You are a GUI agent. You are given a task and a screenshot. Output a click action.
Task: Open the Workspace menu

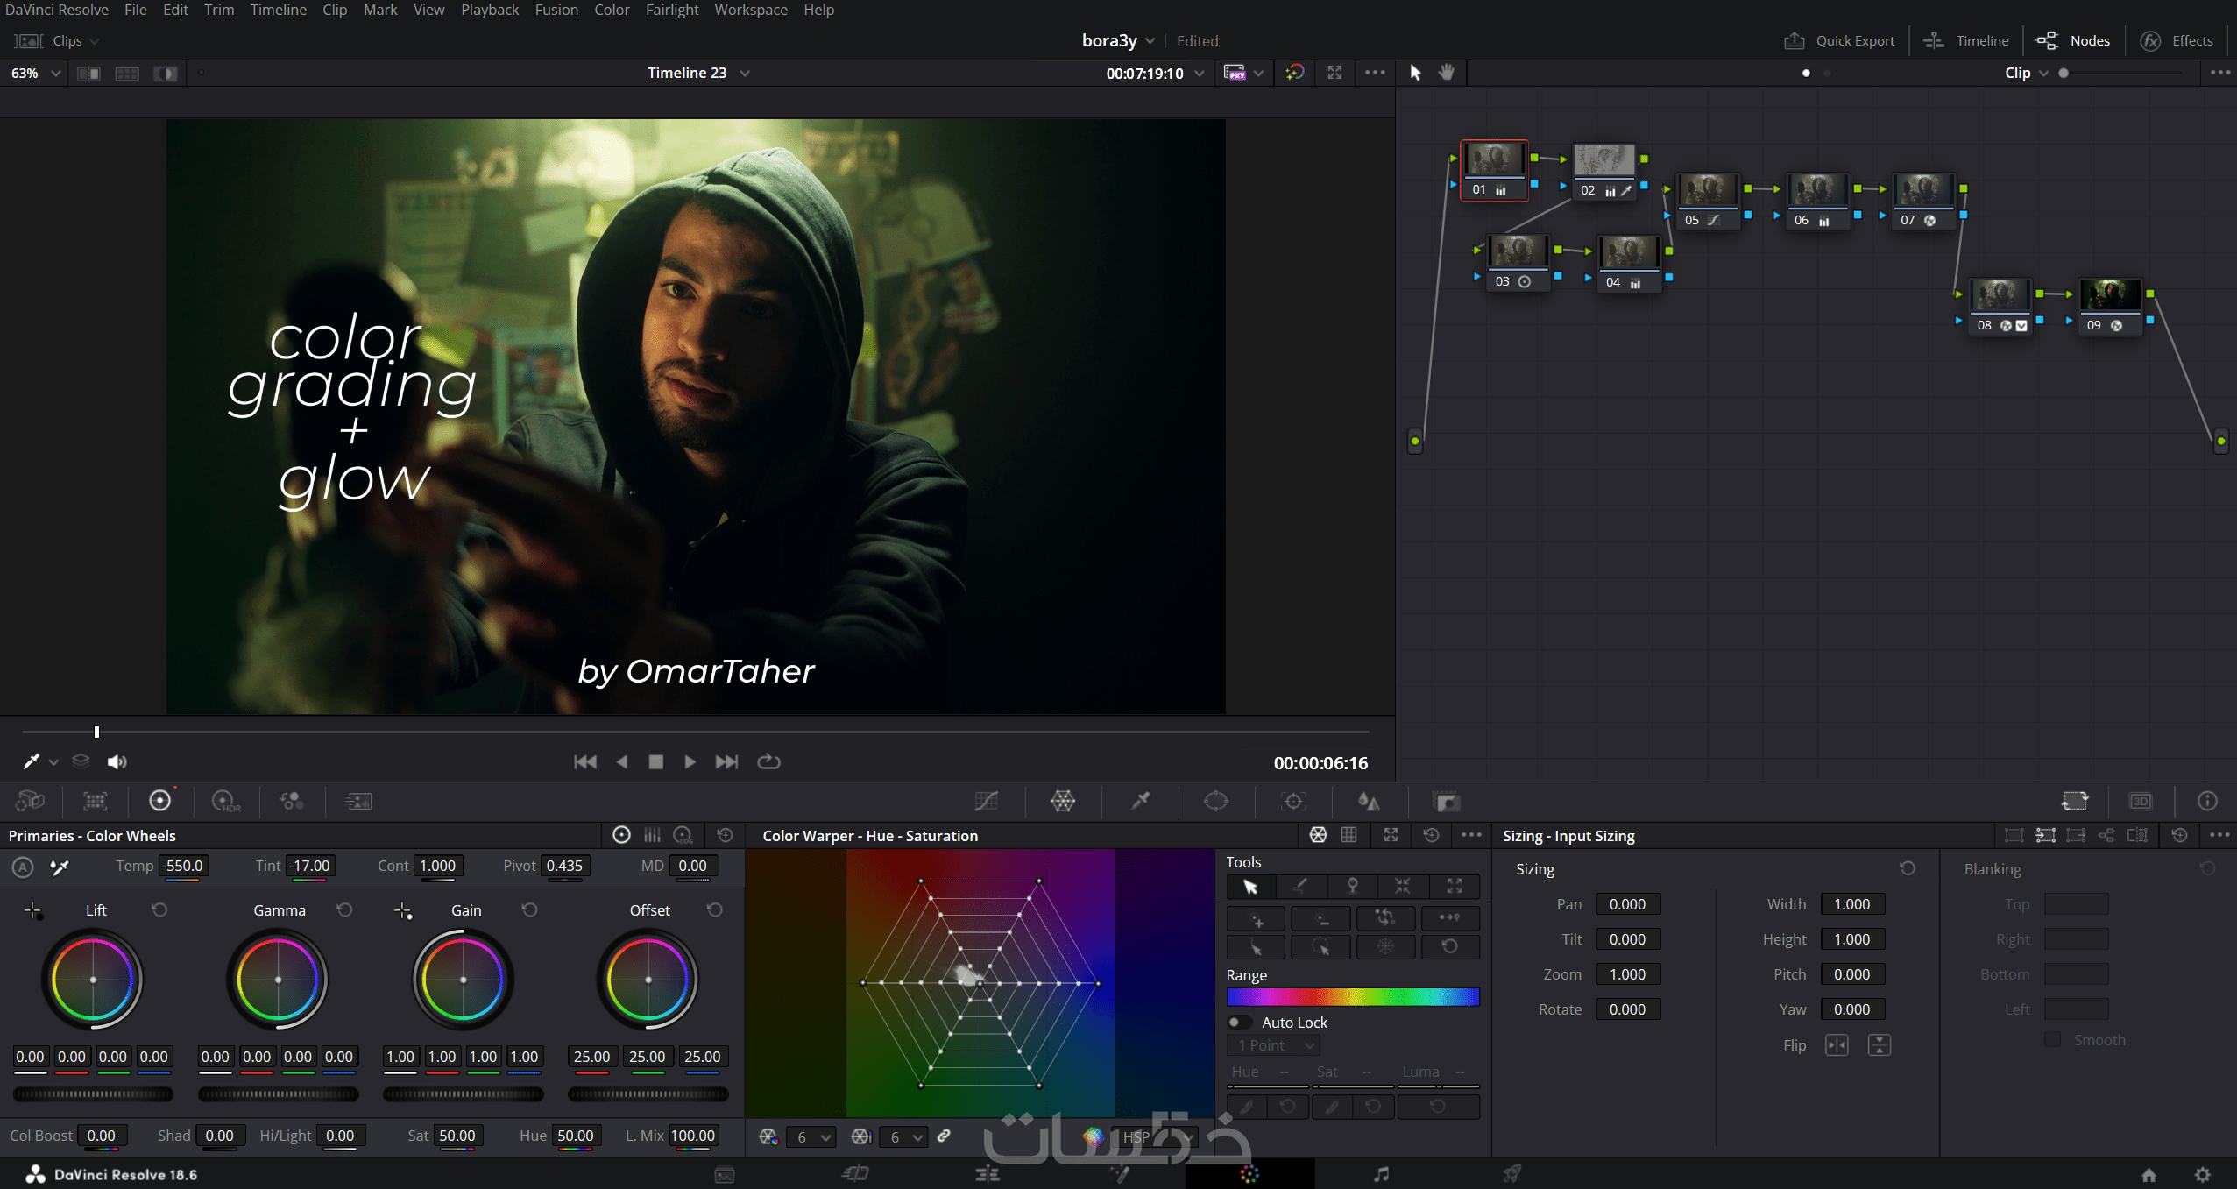[750, 10]
